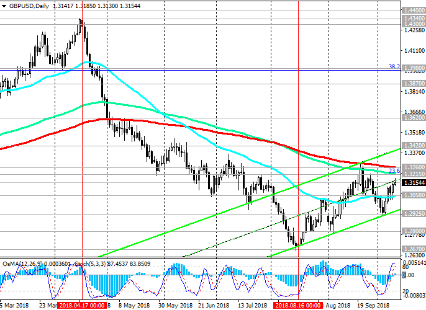Select the 1.34200 level price label
This screenshot has width=426, height=310.
(414, 145)
